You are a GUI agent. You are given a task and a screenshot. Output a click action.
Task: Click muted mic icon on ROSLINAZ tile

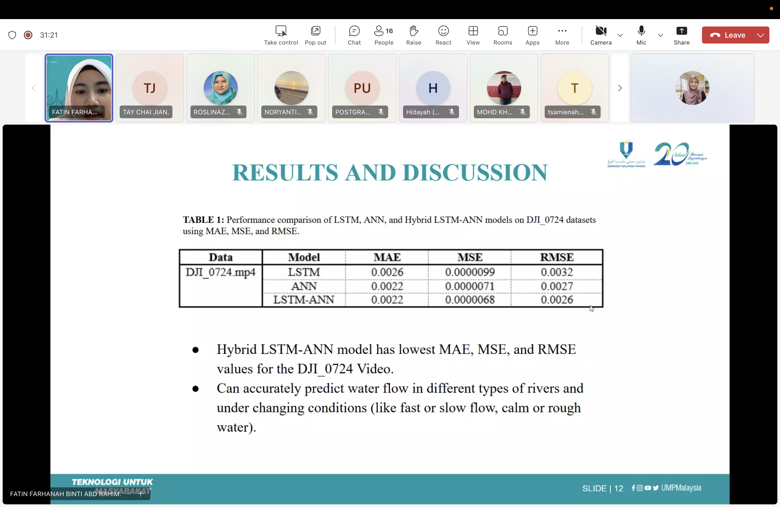point(240,112)
